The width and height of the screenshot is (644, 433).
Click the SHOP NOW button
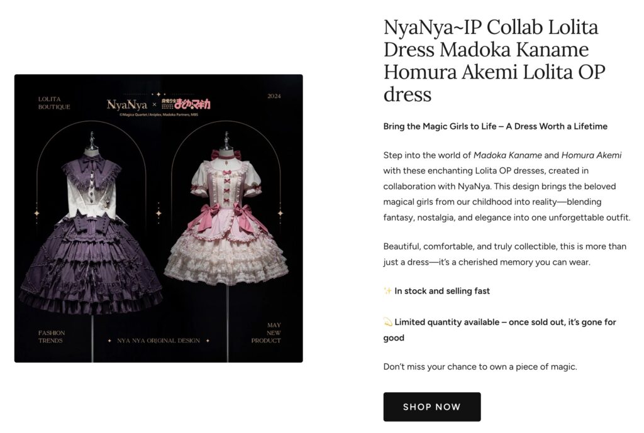tap(431, 407)
